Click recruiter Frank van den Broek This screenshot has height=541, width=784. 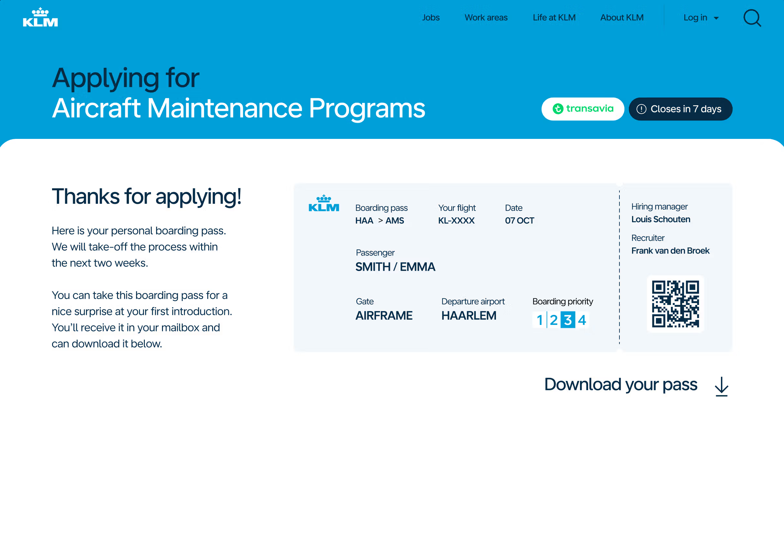pos(670,251)
